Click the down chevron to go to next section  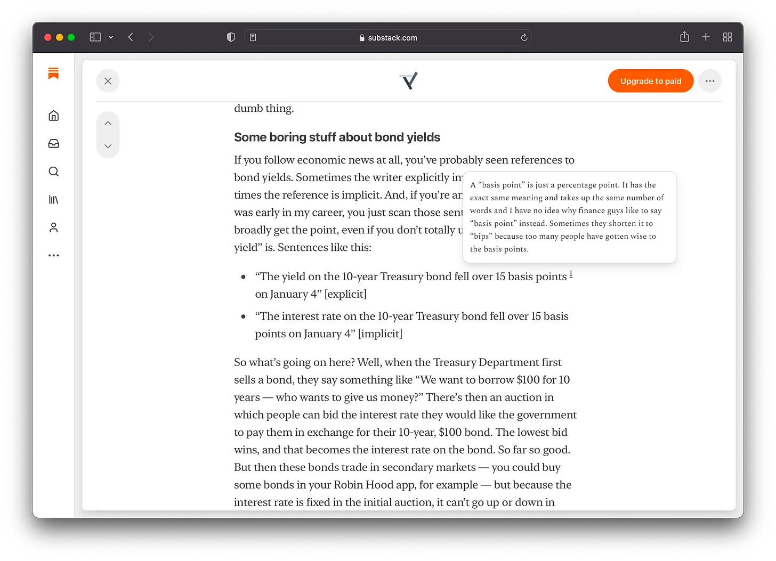(x=108, y=146)
